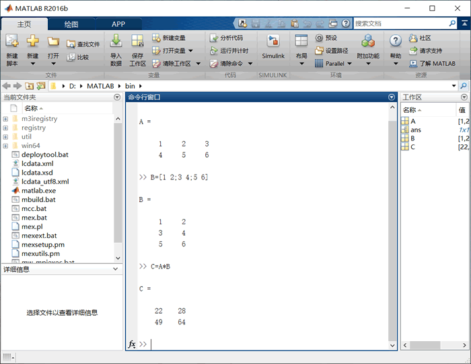Open Clear Workspace (清除工作区) dropdown arrow

tap(198, 64)
